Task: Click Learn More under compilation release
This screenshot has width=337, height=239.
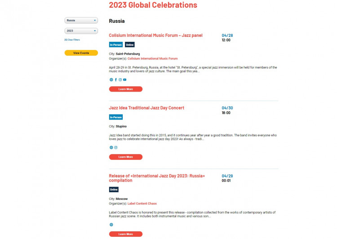Action: (x=126, y=234)
